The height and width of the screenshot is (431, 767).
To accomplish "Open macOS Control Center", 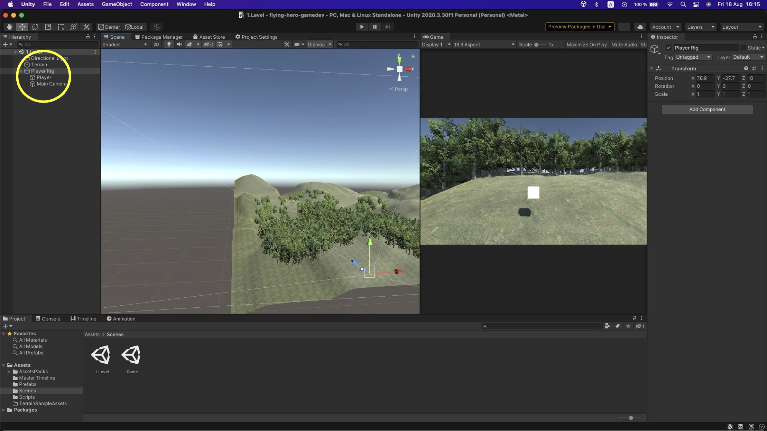I will tap(696, 4).
